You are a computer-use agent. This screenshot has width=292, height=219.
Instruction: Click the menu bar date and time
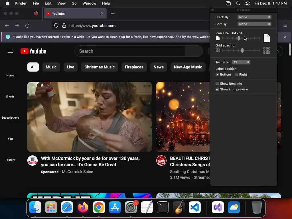coord(271,3)
